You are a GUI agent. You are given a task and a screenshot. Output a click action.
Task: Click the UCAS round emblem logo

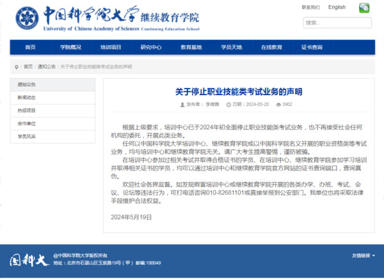click(27, 18)
